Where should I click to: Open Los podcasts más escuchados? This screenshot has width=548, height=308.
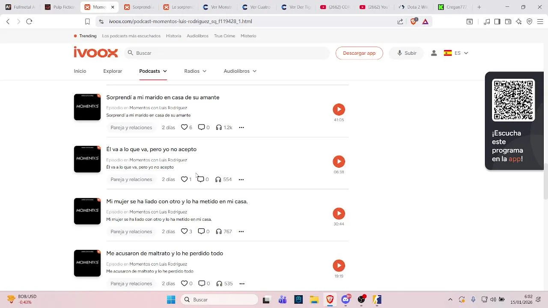tap(131, 36)
